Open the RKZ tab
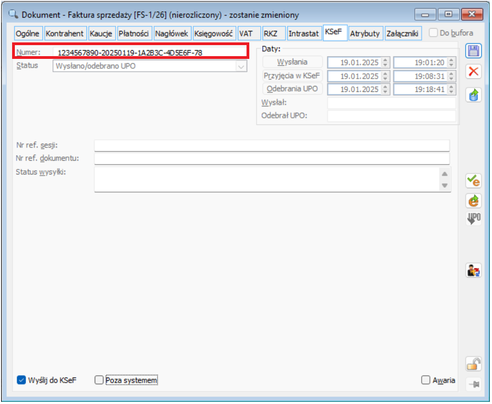The image size is (492, 404). click(x=274, y=34)
